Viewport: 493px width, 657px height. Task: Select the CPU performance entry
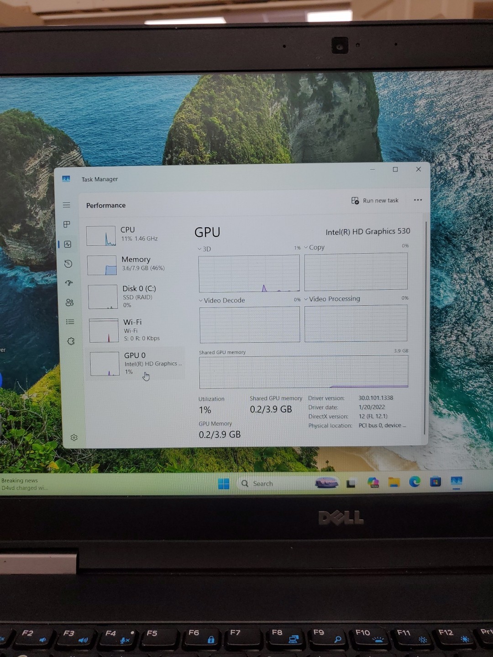(135, 235)
